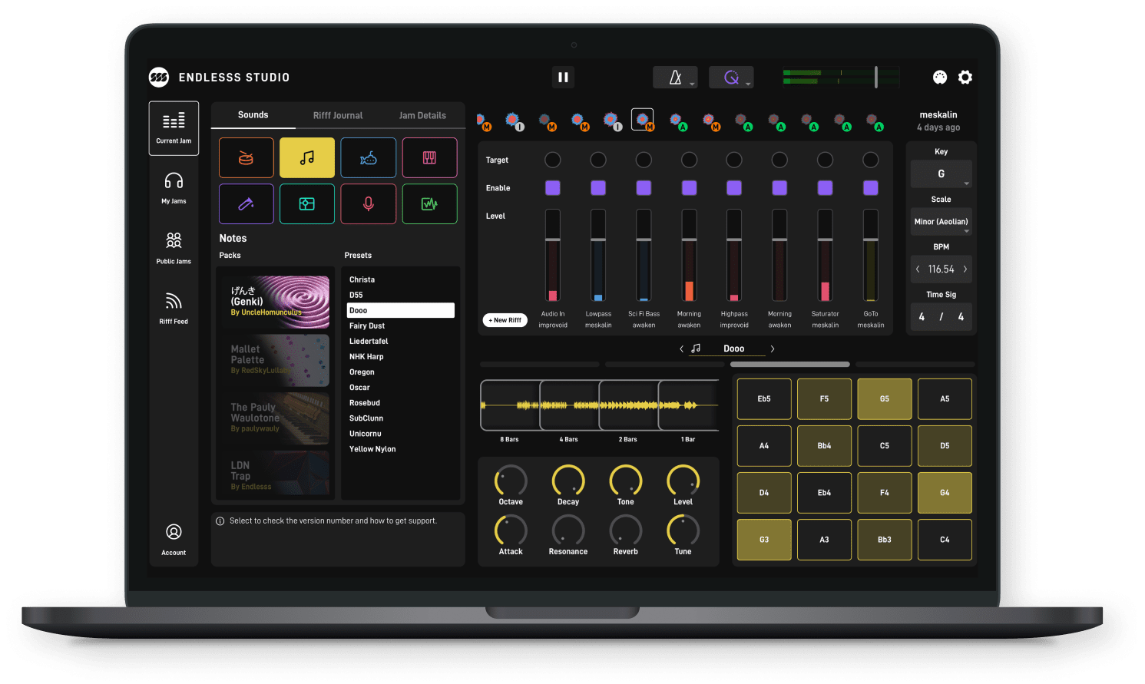Toggle Enable for GoTo channel

[x=870, y=188]
